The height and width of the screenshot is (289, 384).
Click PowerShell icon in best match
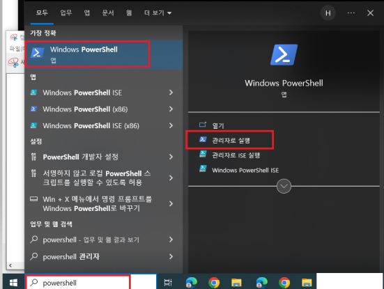37,53
